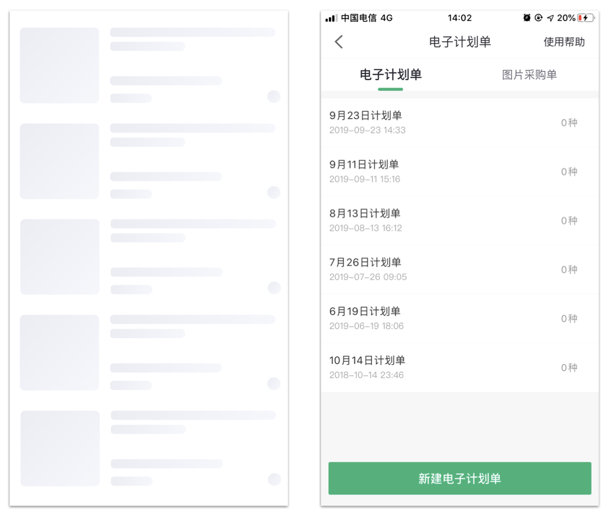The height and width of the screenshot is (517, 612).
Task: Open 使用帮助 help link
Action: tap(564, 42)
